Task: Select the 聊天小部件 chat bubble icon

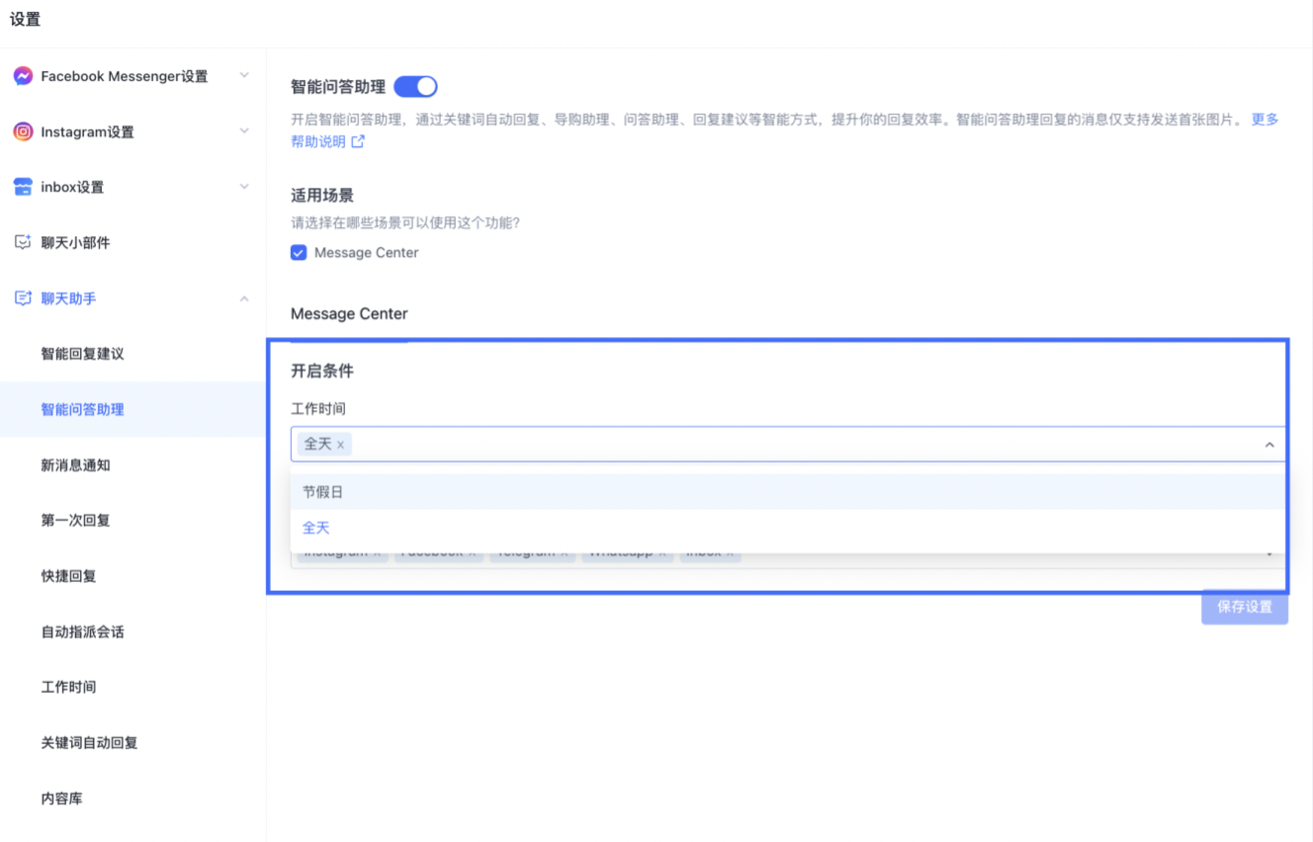Action: [22, 242]
